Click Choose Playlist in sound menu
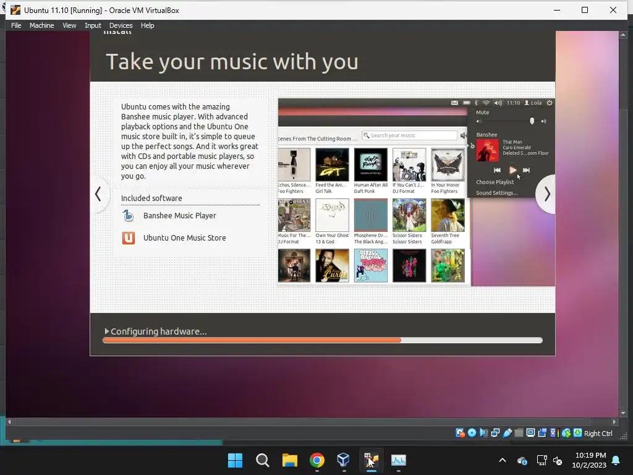 point(495,182)
